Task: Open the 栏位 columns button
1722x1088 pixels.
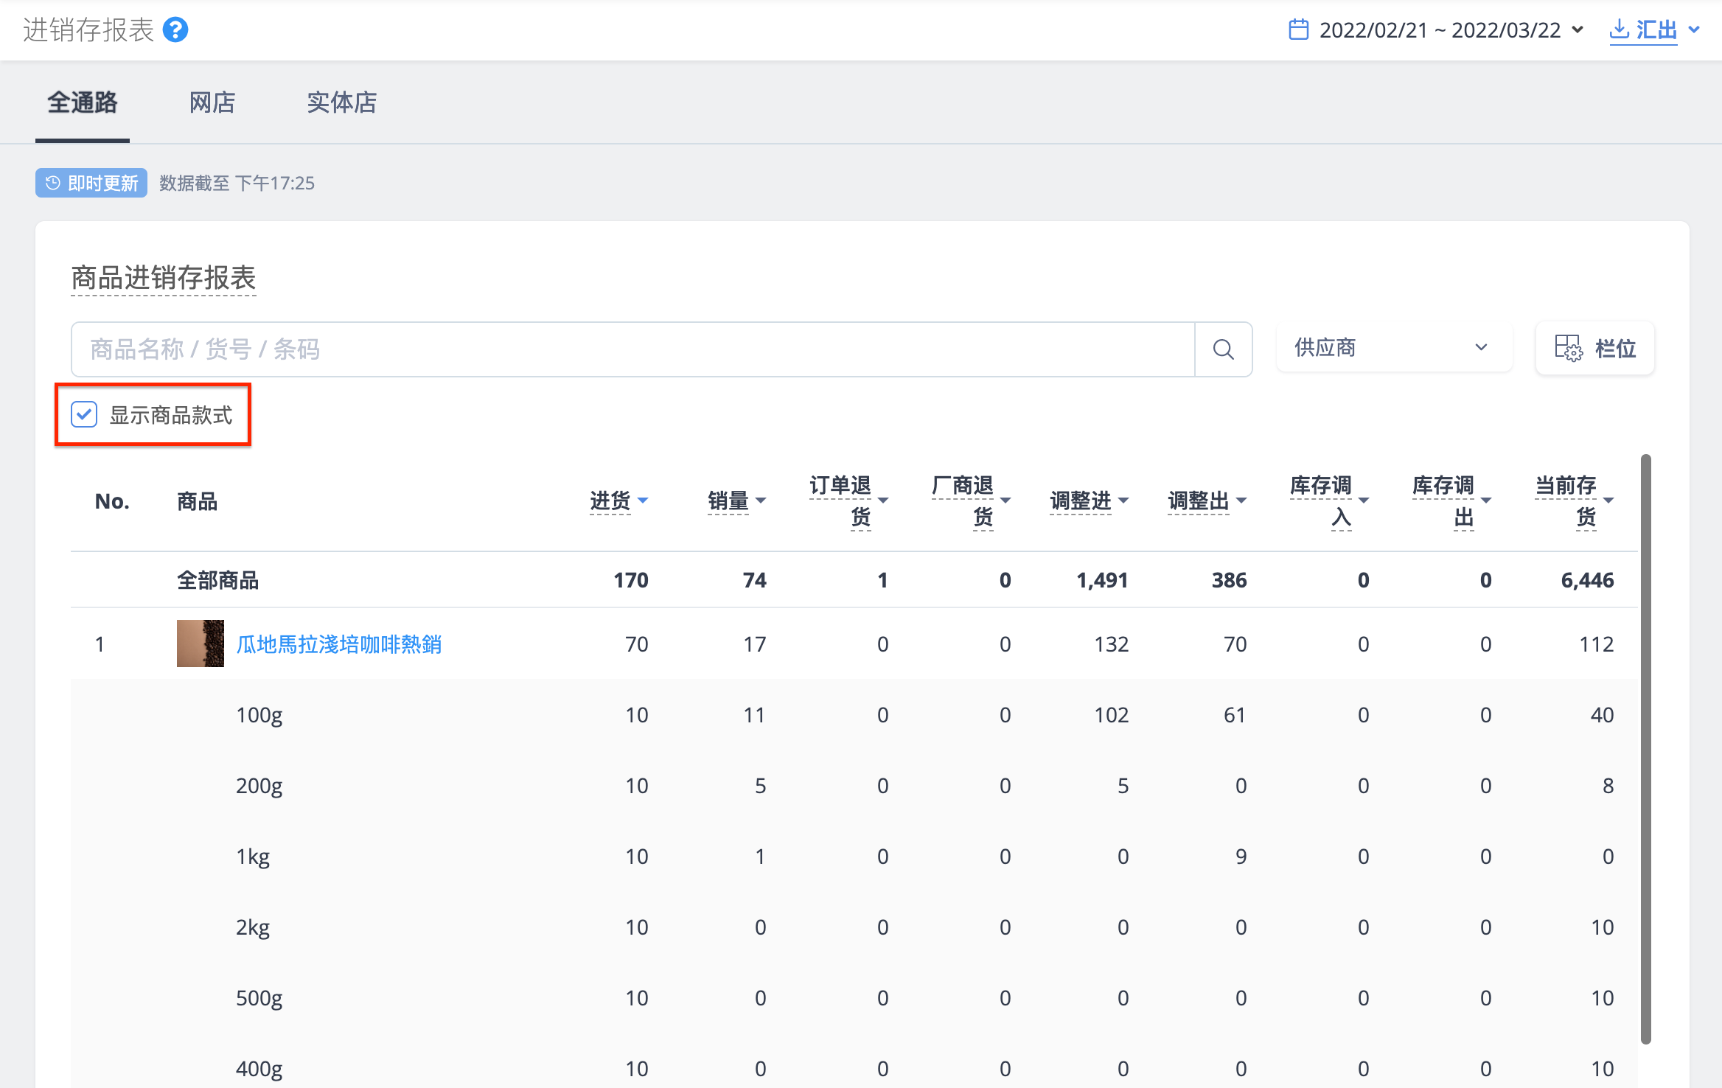Action: click(1595, 348)
